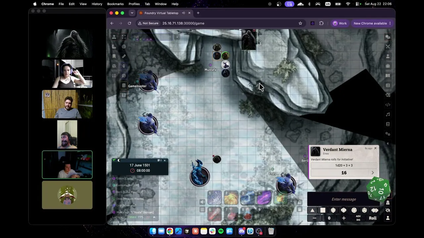Dismiss the Verdant Mierna chat notification
This screenshot has height=238, width=424.
tap(375, 148)
